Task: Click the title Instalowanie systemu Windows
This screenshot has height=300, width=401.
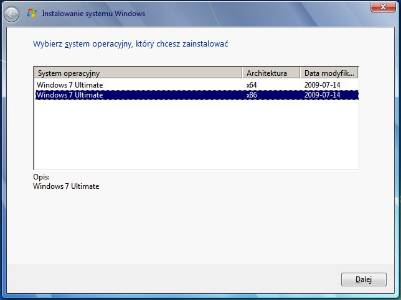Action: click(x=93, y=14)
